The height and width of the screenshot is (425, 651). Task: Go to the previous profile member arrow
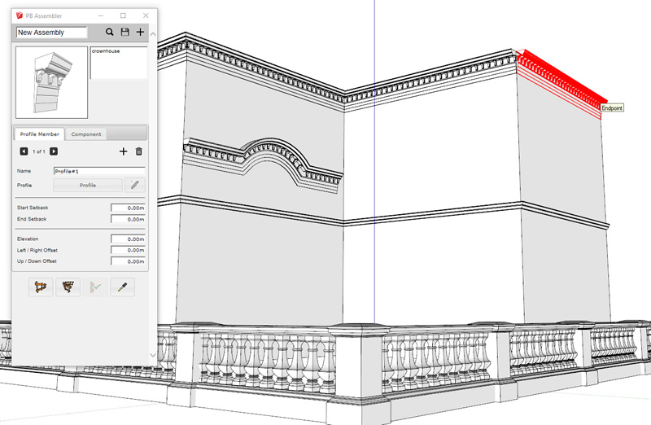(x=24, y=151)
